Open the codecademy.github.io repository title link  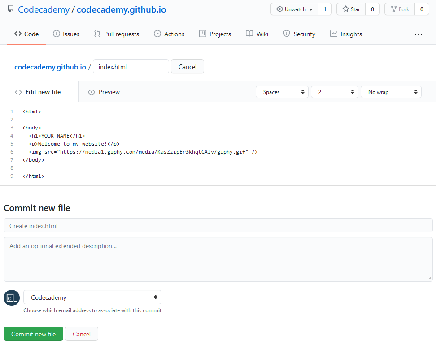(121, 9)
